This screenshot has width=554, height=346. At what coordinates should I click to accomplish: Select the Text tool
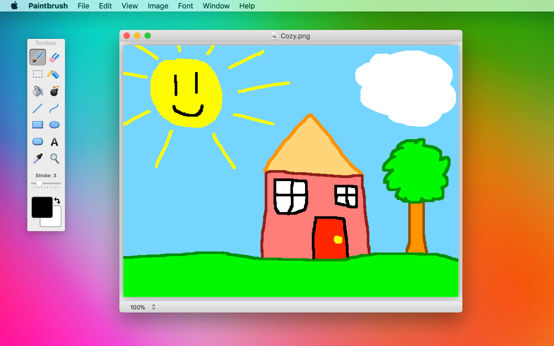(54, 142)
